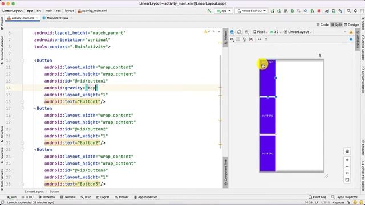Screen dimensions: 365x205
Task: Click the red Stop button
Action: (x=319, y=11)
